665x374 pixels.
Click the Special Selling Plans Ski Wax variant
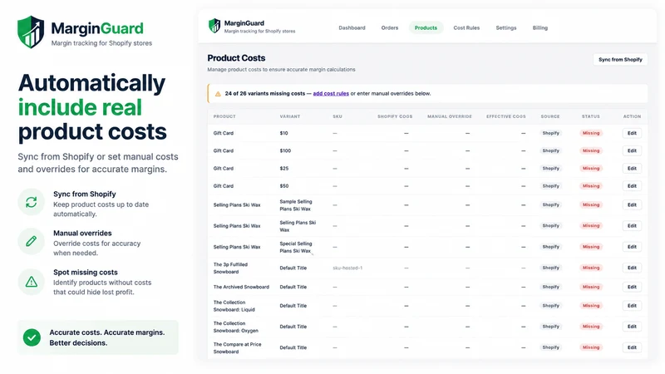296,247
